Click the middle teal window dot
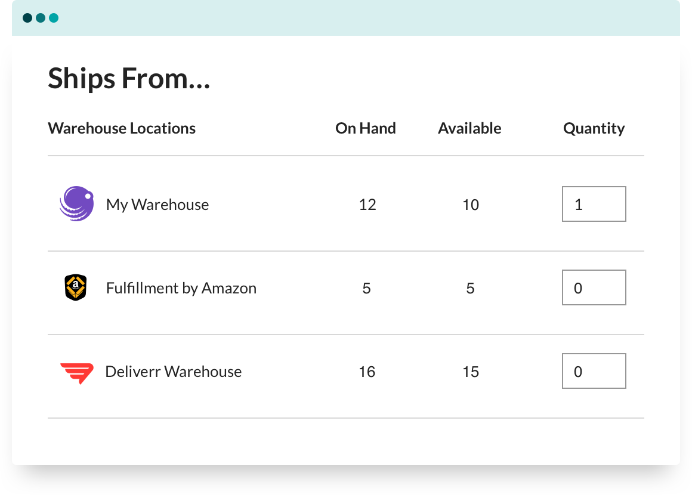 pos(41,18)
